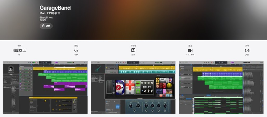Expand the "+ 30 多個" languages list
The image size is (267, 117).
click(190, 55)
